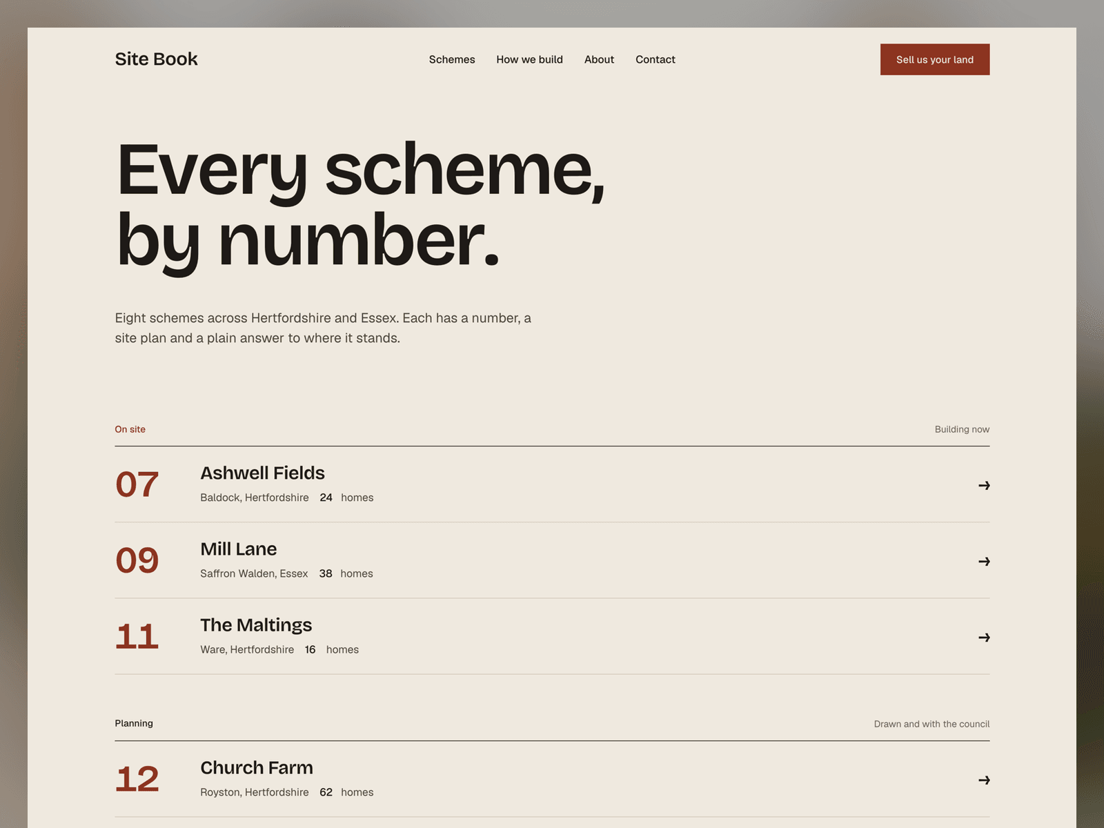The image size is (1104, 828).
Task: Click scheme number 09
Action: click(x=137, y=560)
